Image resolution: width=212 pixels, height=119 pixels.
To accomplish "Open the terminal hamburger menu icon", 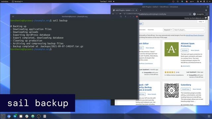I will click(x=126, y=17).
